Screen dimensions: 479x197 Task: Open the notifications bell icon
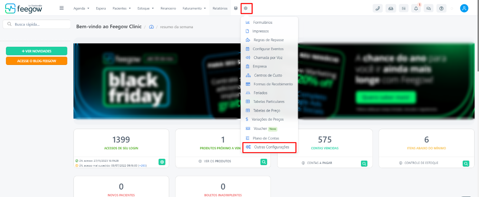417,8
